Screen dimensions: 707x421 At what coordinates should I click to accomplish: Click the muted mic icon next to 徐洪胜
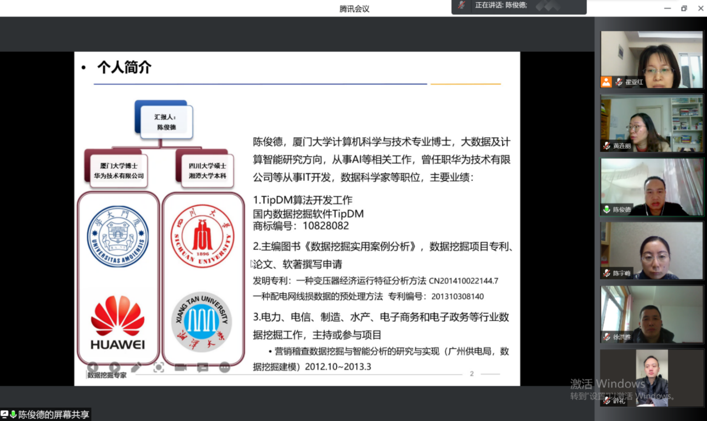[606, 337]
